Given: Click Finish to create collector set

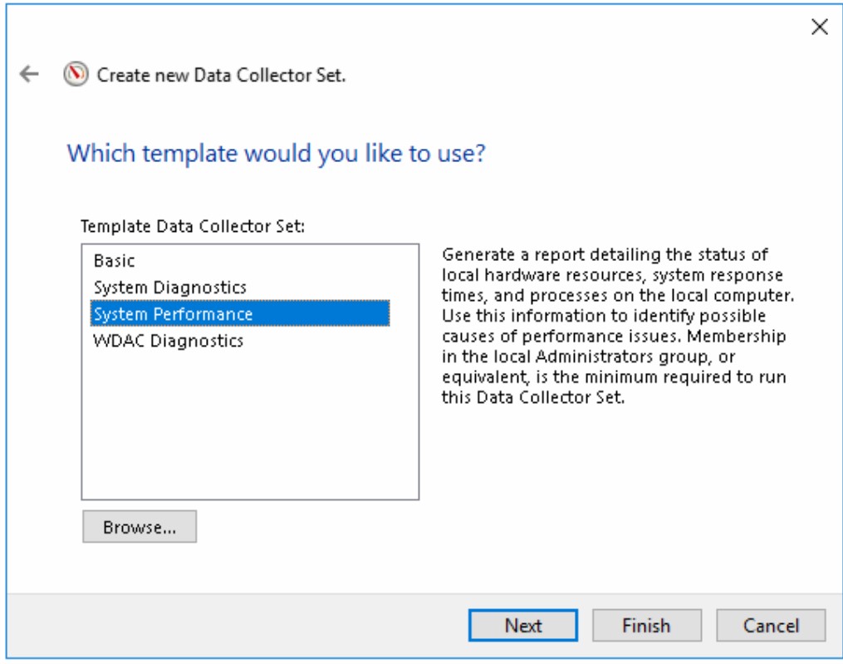Looking at the screenshot, I should (648, 624).
